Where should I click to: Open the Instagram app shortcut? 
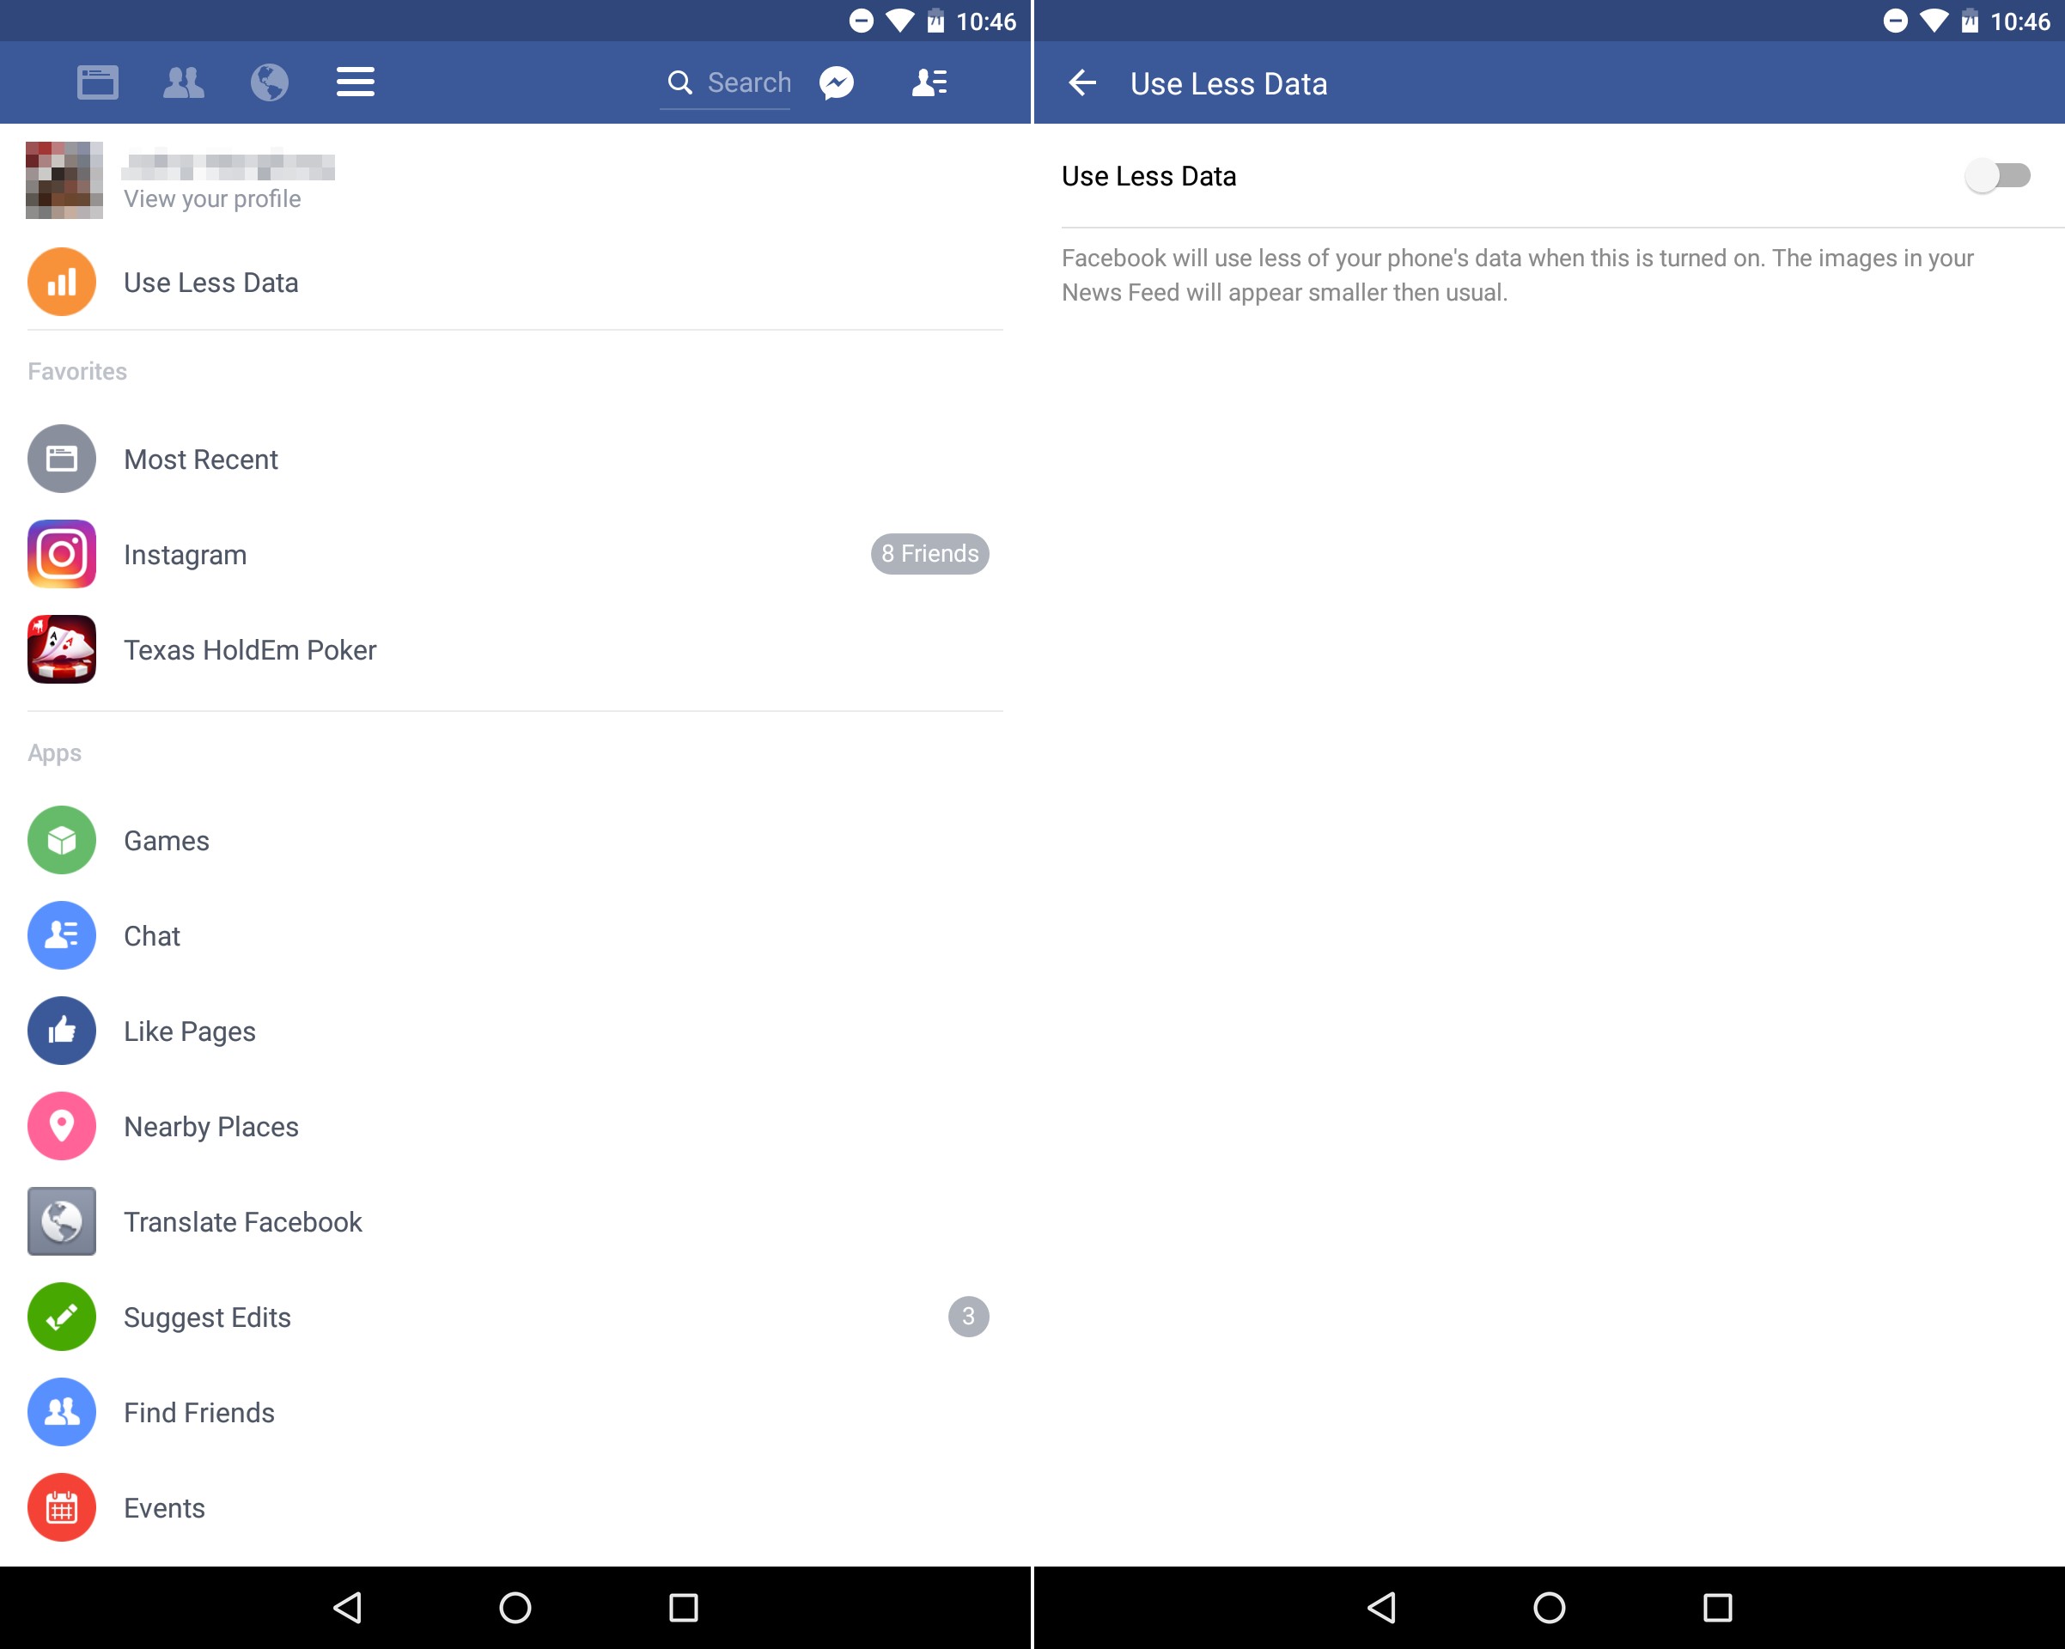pyautogui.click(x=186, y=554)
